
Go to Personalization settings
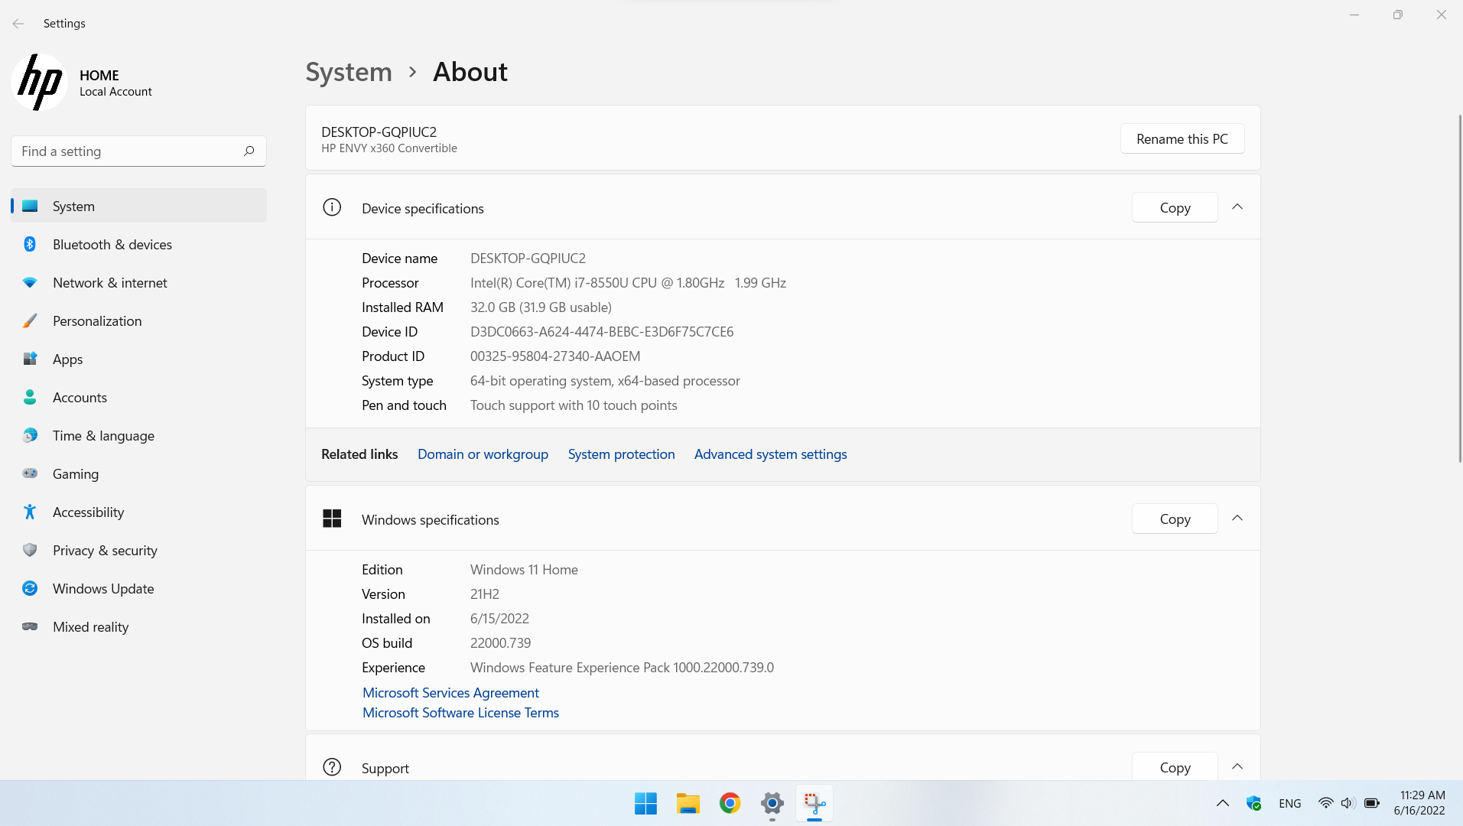139,320
